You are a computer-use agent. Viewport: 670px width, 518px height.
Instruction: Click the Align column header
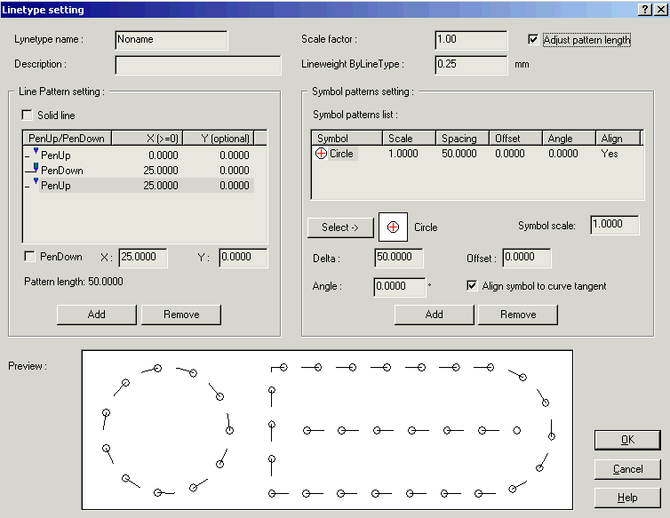point(618,139)
